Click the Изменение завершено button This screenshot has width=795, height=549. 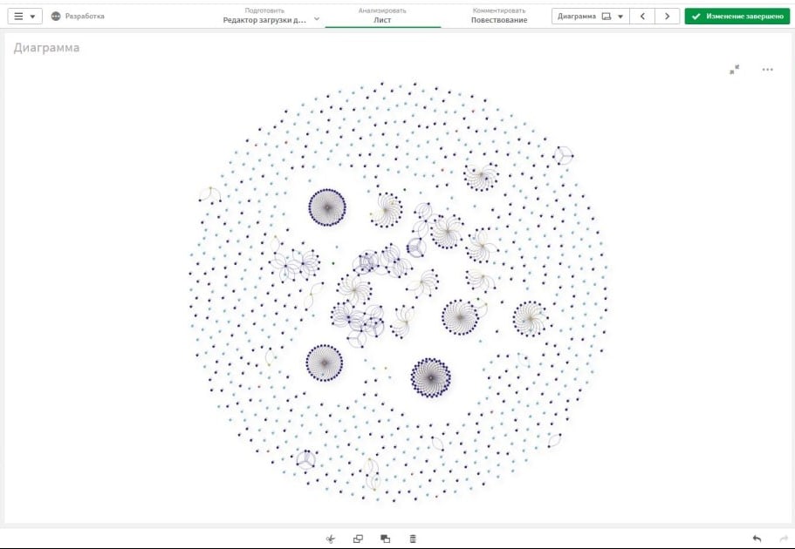[737, 17]
